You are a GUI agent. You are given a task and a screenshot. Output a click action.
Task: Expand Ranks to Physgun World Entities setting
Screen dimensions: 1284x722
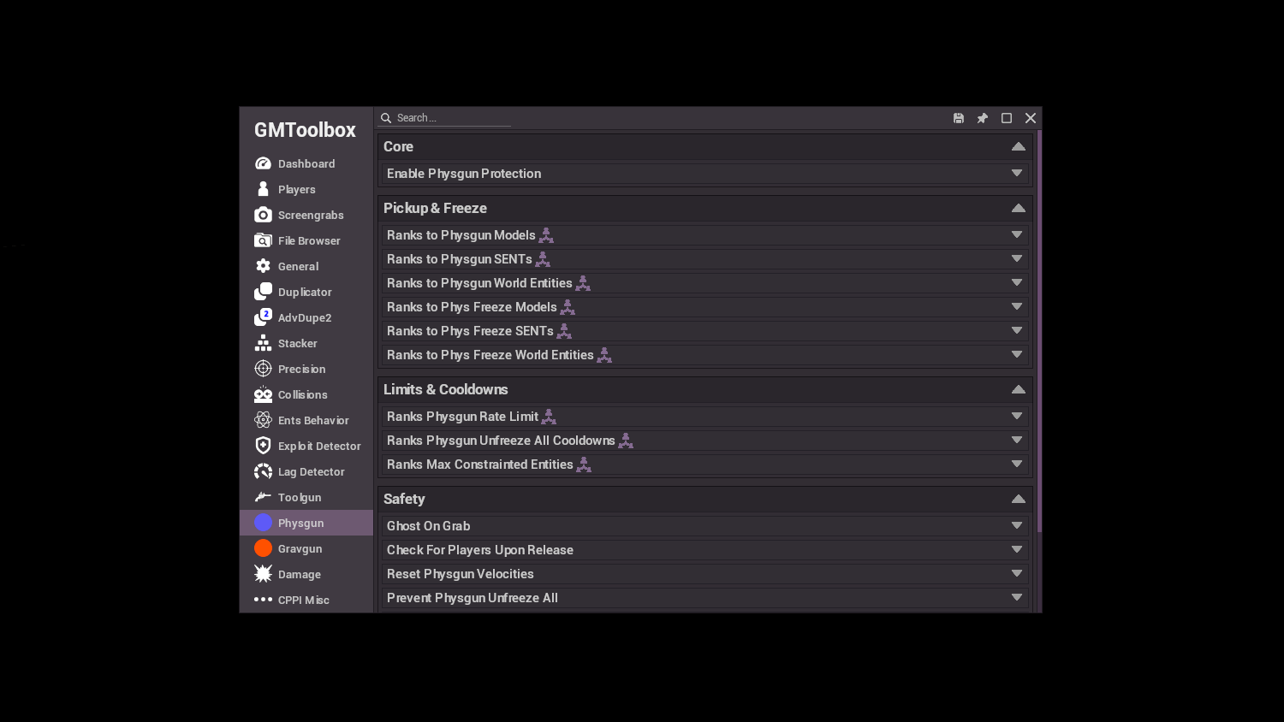[x=1017, y=283]
